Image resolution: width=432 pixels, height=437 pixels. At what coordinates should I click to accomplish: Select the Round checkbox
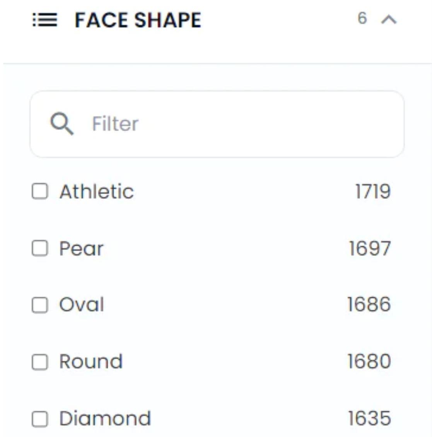pyautogui.click(x=40, y=362)
